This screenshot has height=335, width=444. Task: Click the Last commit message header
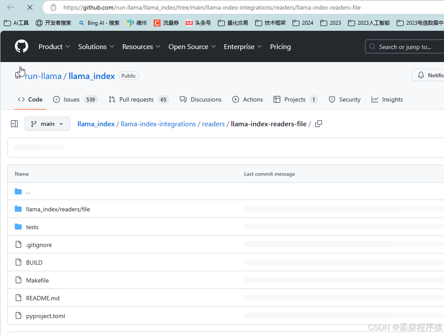269,174
